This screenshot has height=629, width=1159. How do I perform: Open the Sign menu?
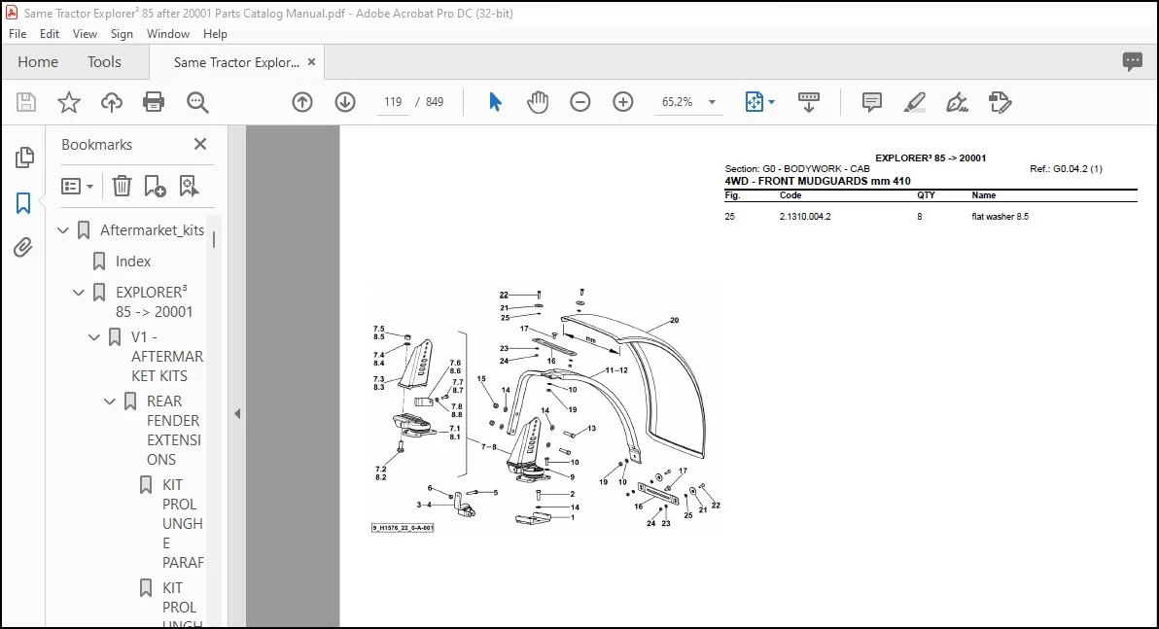(122, 34)
